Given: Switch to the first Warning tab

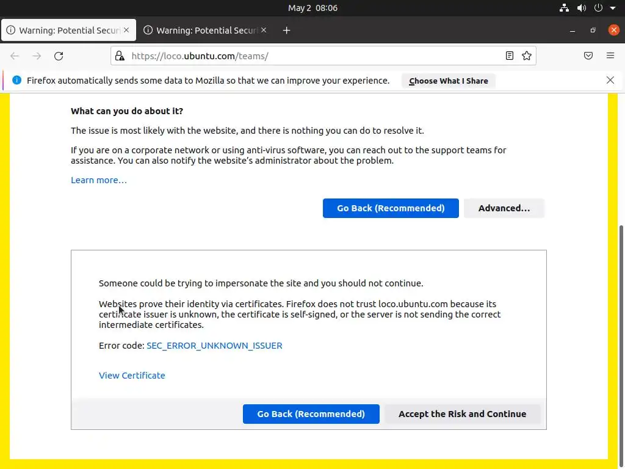Looking at the screenshot, I should pos(68,31).
